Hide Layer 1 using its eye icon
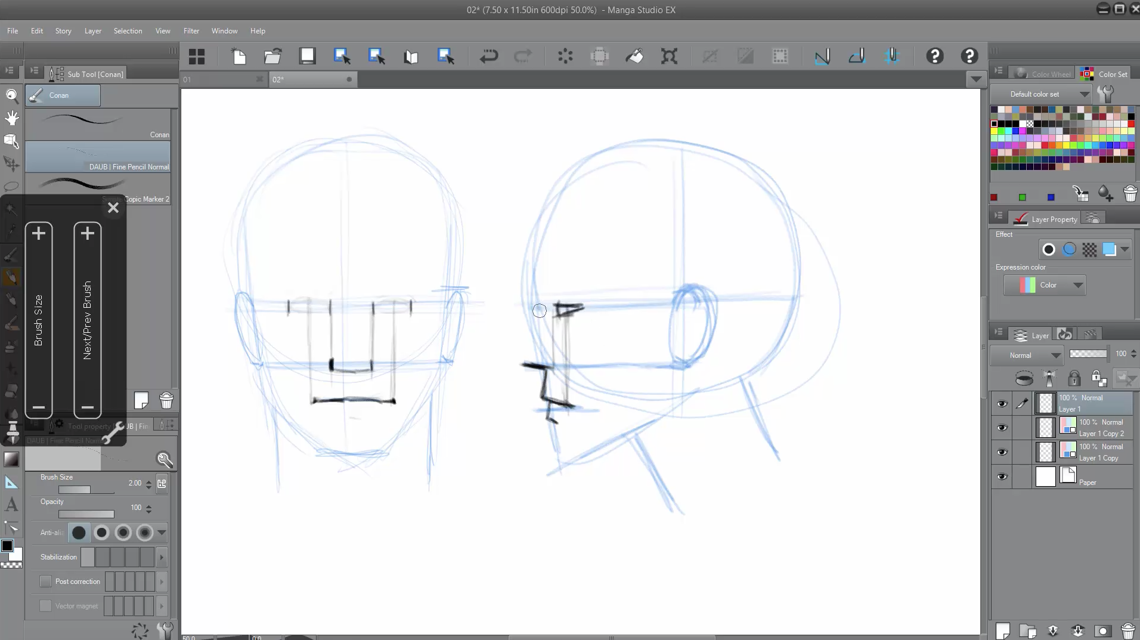 click(1002, 404)
